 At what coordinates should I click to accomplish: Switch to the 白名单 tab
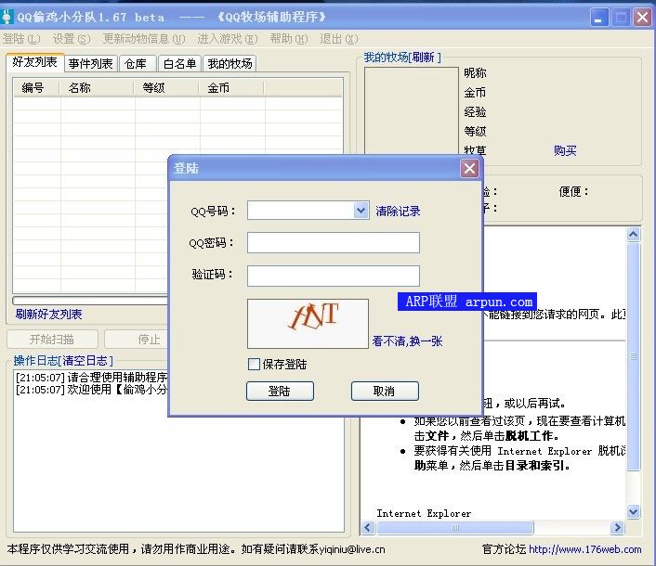pyautogui.click(x=179, y=63)
